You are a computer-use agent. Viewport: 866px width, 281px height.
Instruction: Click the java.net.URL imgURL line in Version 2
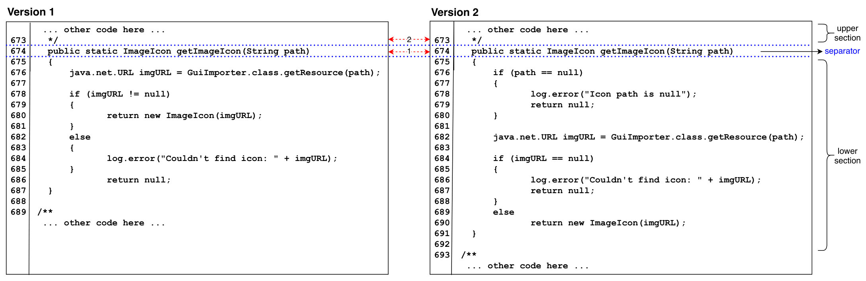pyautogui.click(x=649, y=137)
